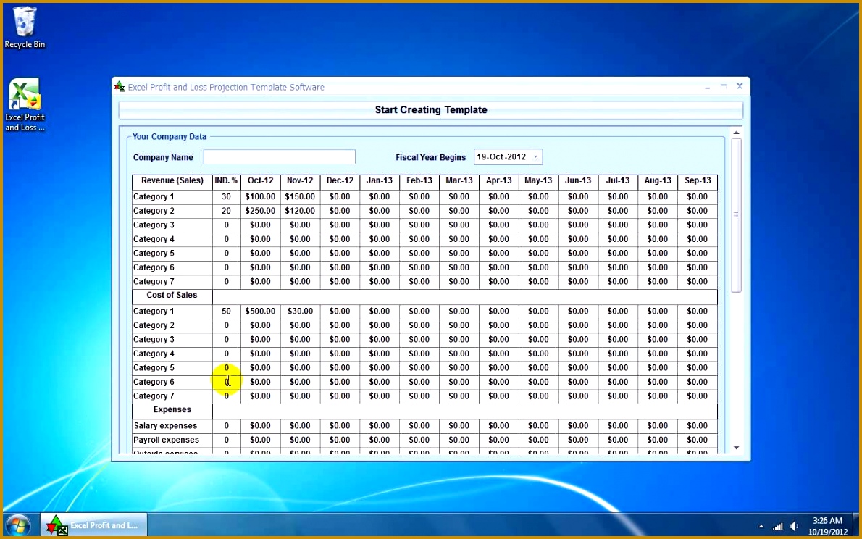
Task: Click the Jun-13 column header
Action: pos(578,181)
